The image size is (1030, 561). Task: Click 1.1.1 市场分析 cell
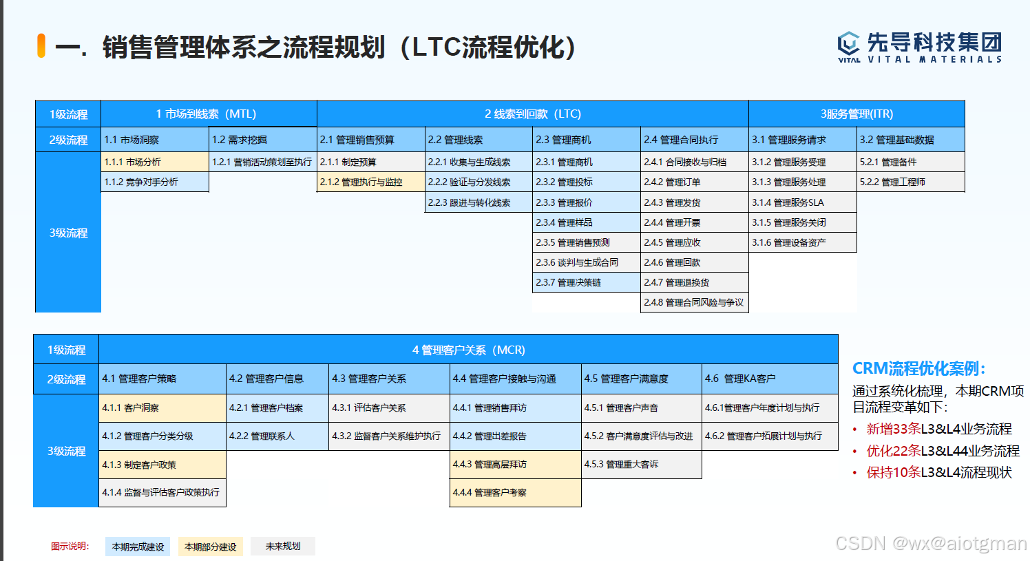155,162
